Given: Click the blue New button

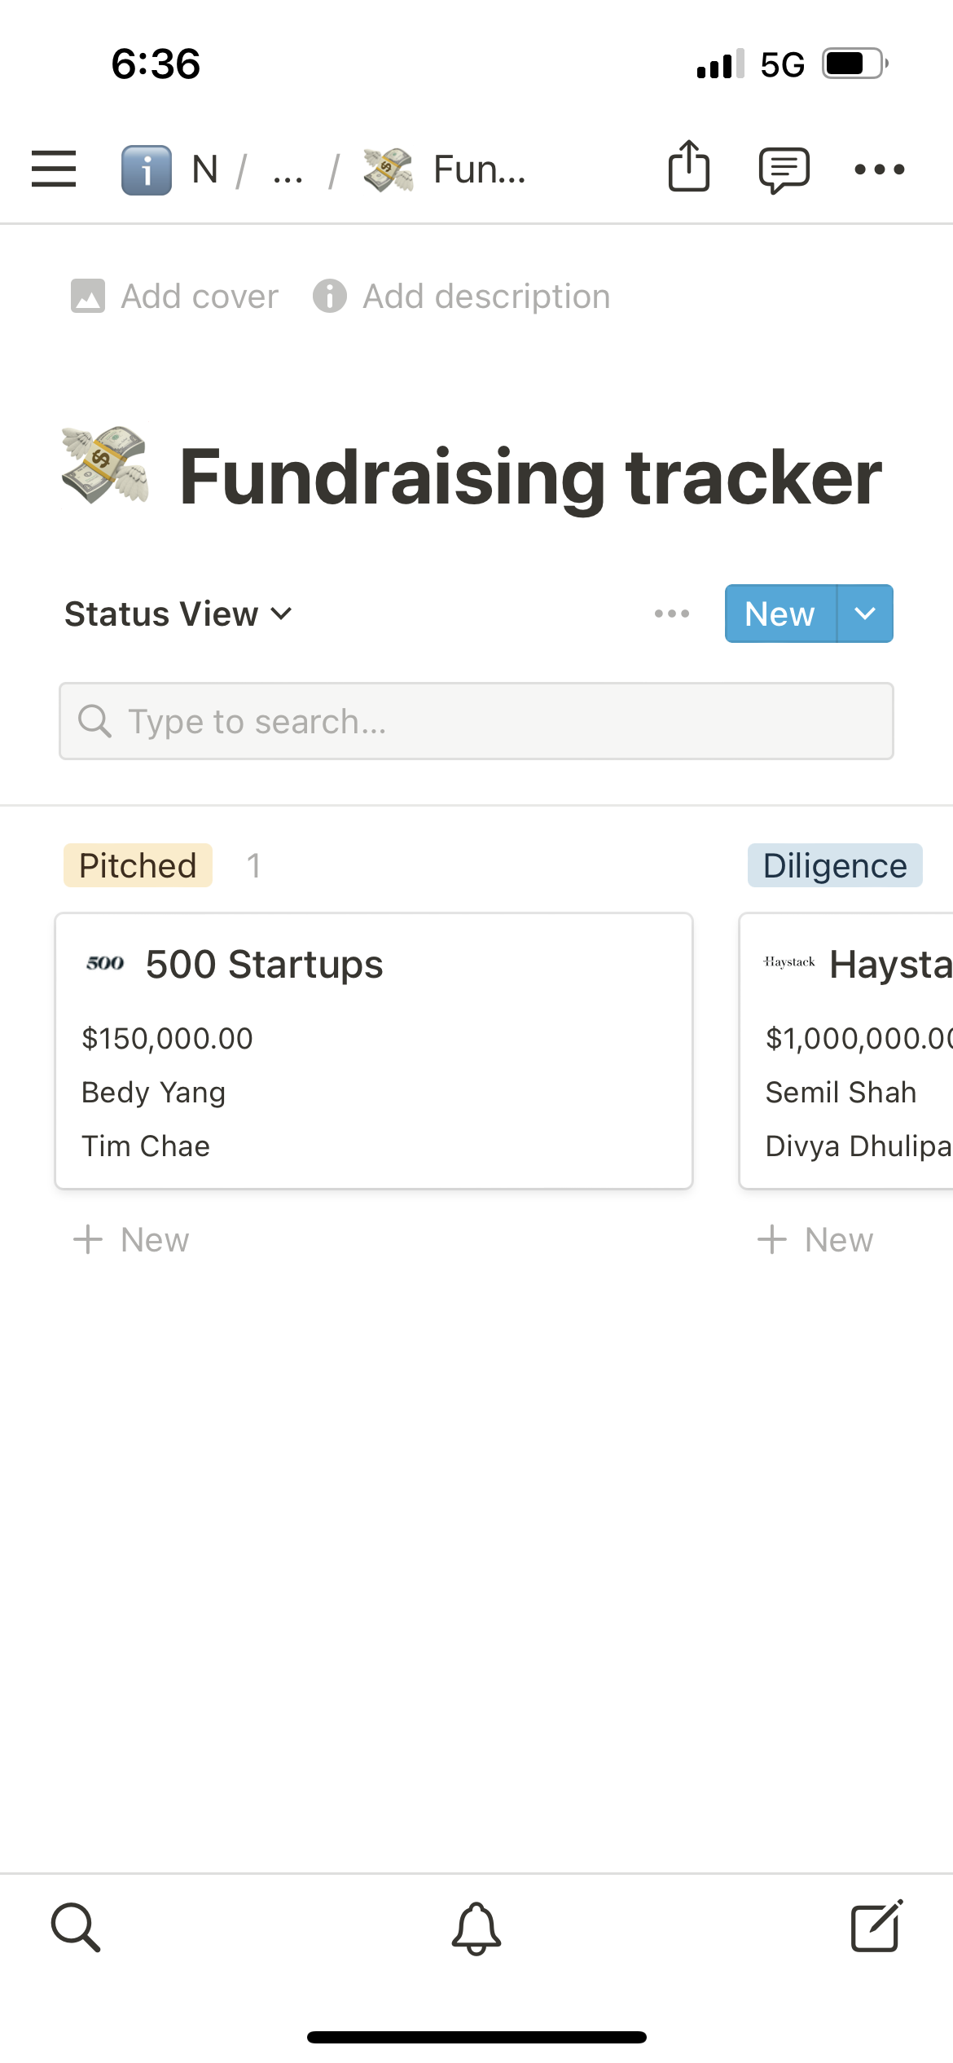Looking at the screenshot, I should (x=780, y=614).
